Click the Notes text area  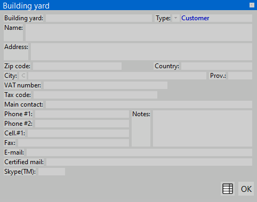click(203, 128)
